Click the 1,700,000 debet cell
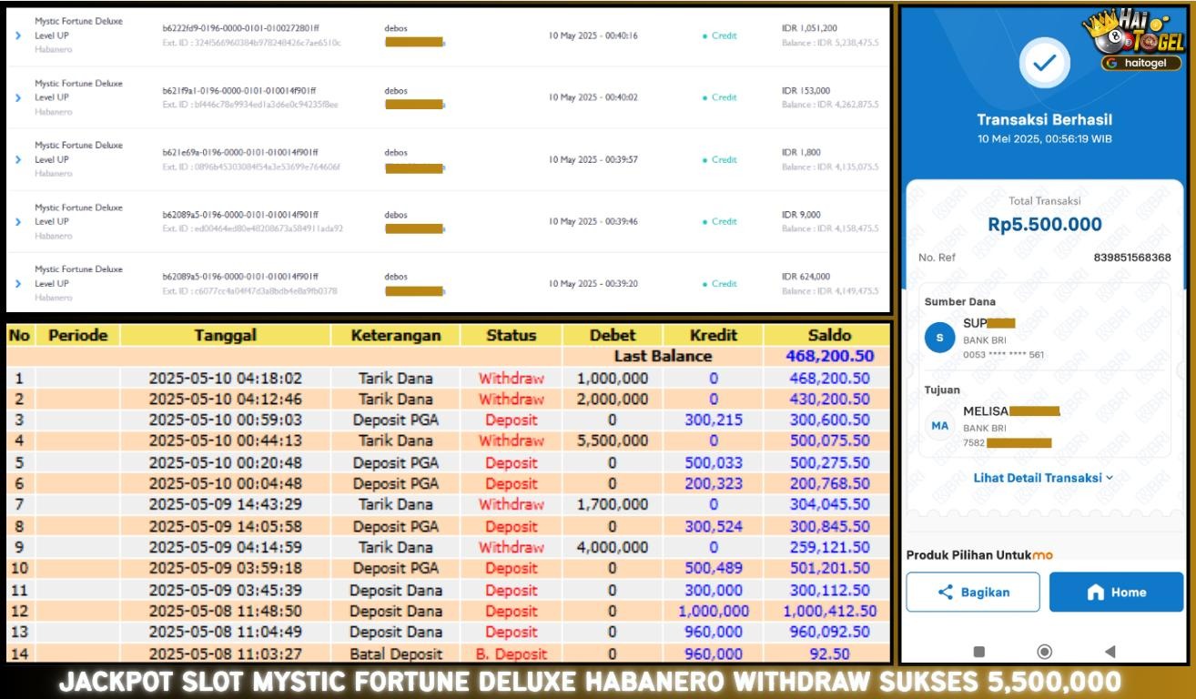 (x=613, y=504)
